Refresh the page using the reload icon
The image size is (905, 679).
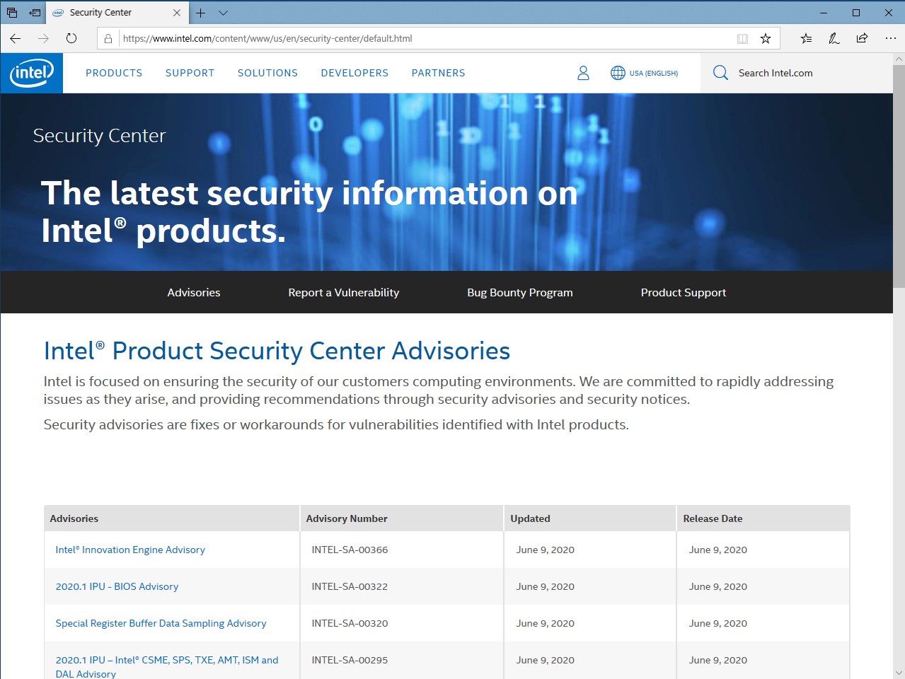click(71, 39)
